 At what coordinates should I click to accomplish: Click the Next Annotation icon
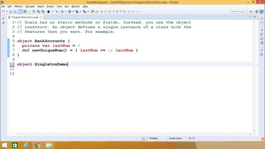tap(110, 12)
